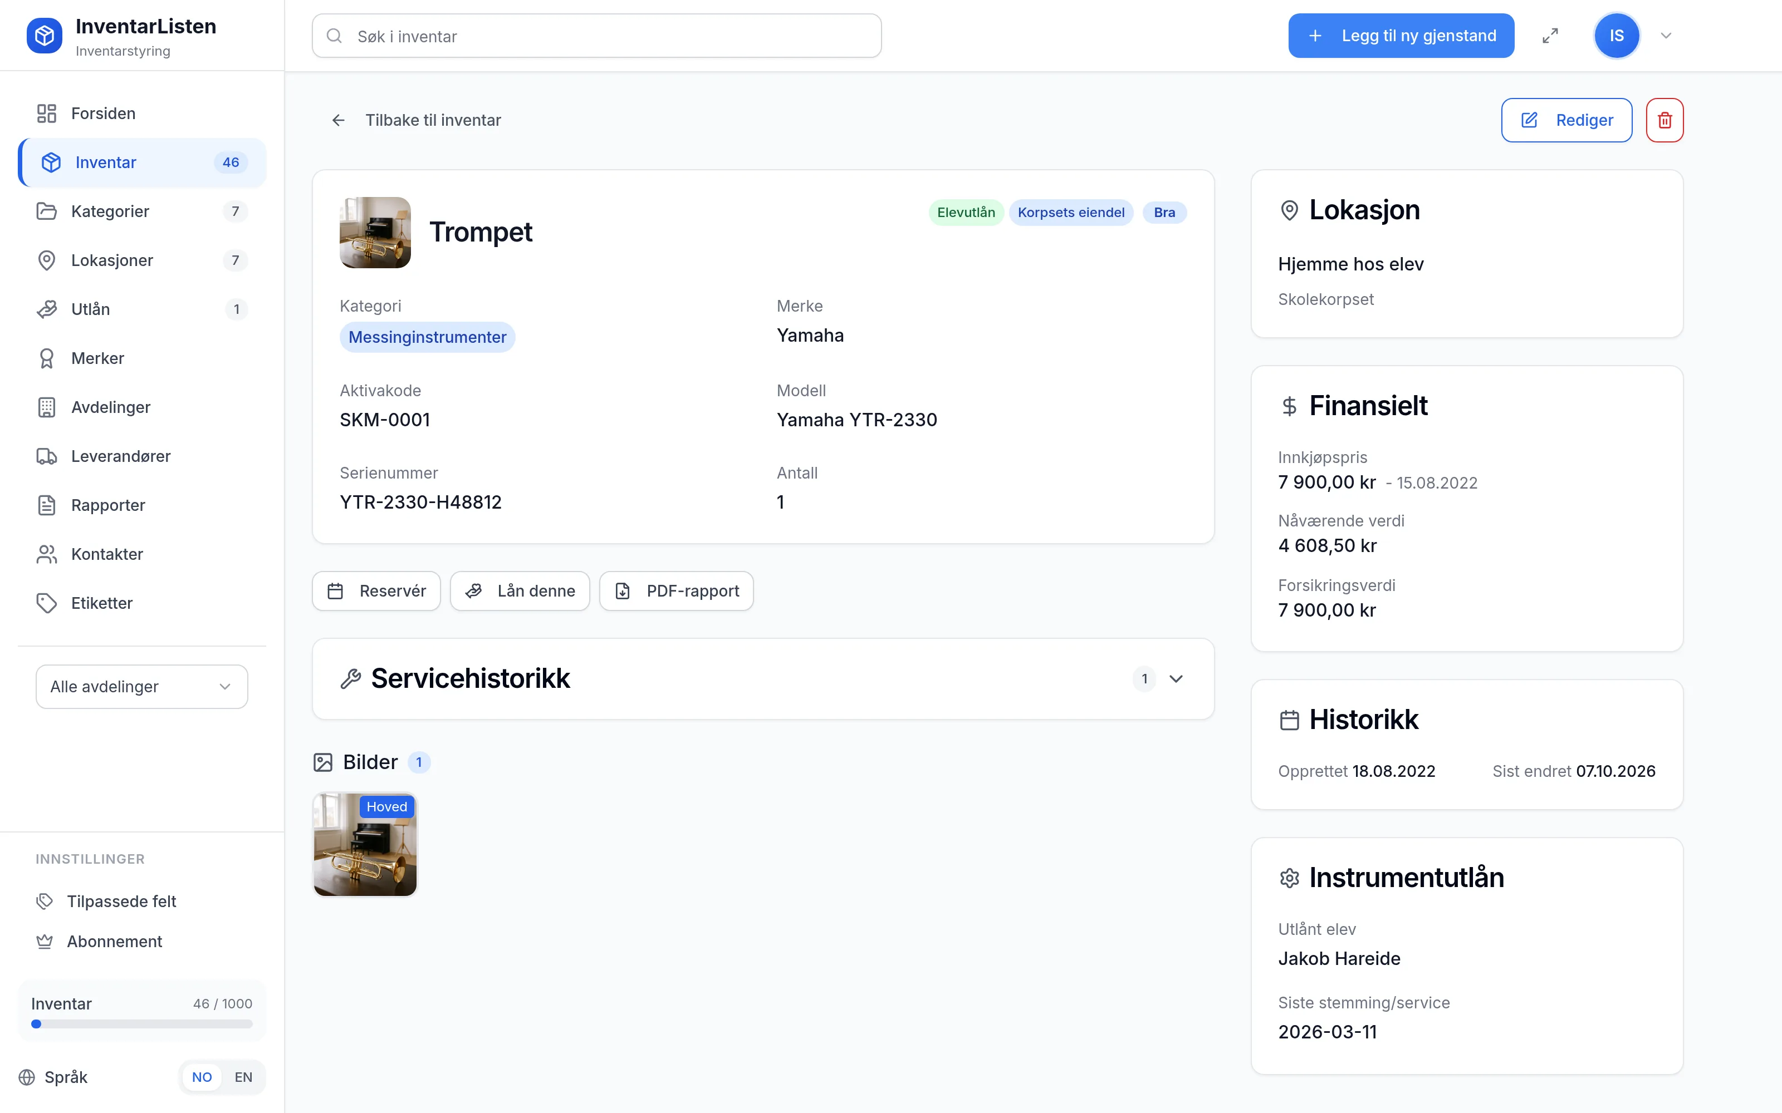
Task: Click the Etiketter tag icon
Action: (x=46, y=603)
